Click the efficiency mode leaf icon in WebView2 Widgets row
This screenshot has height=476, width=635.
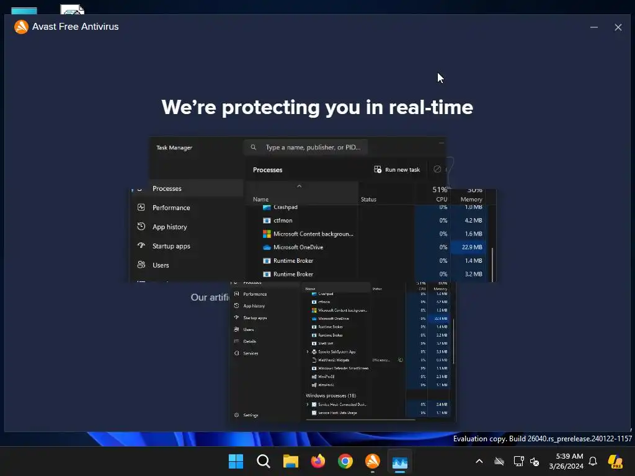(401, 360)
